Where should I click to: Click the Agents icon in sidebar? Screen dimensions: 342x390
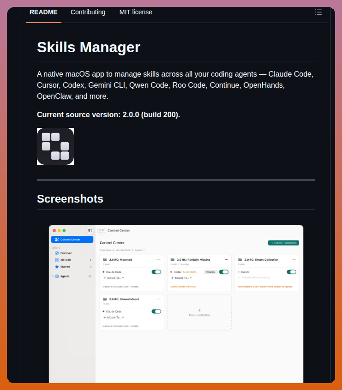(x=57, y=276)
